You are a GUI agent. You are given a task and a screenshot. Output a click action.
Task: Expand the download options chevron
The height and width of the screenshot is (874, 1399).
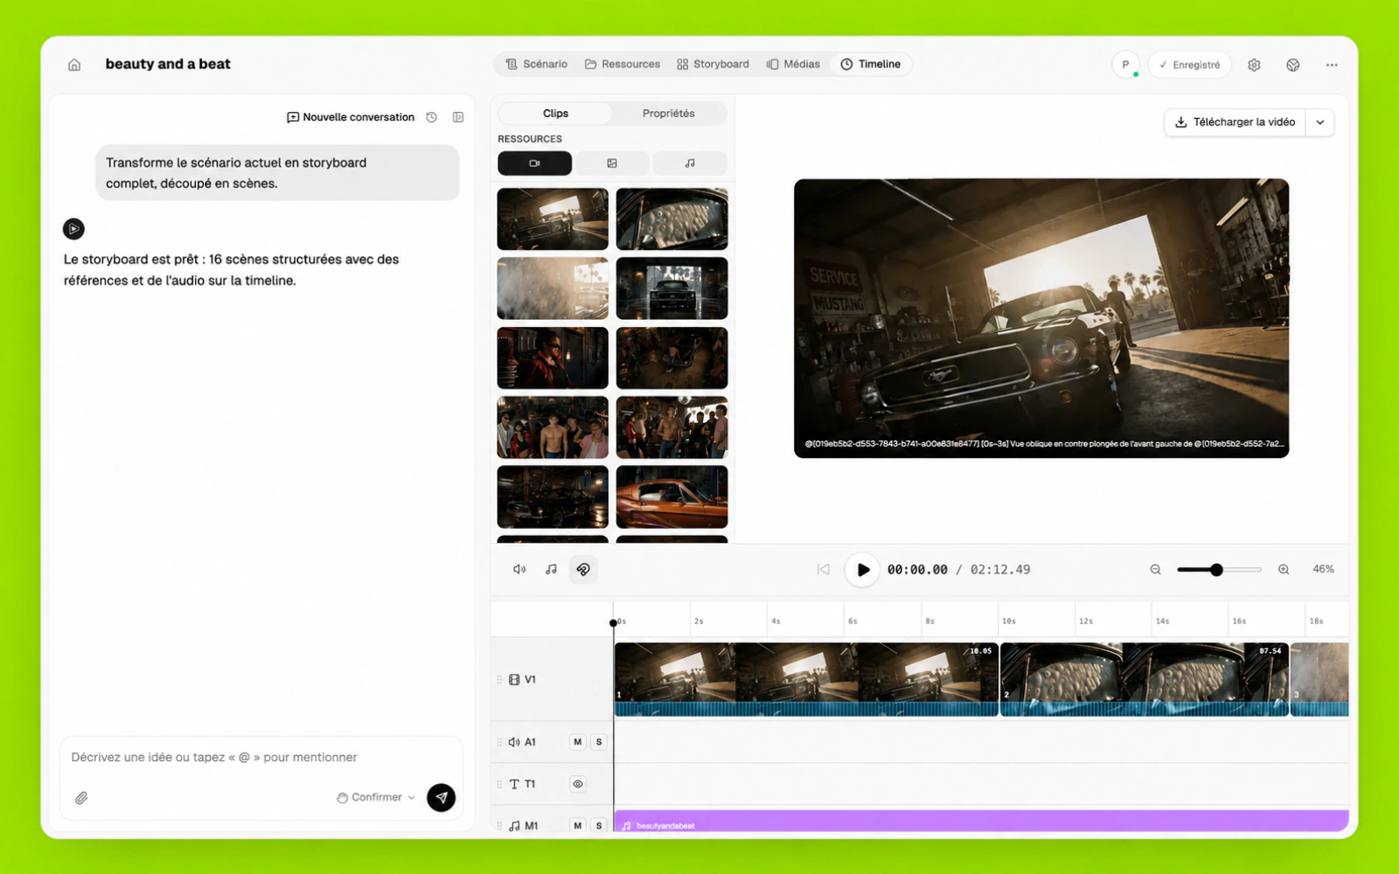pyautogui.click(x=1320, y=122)
